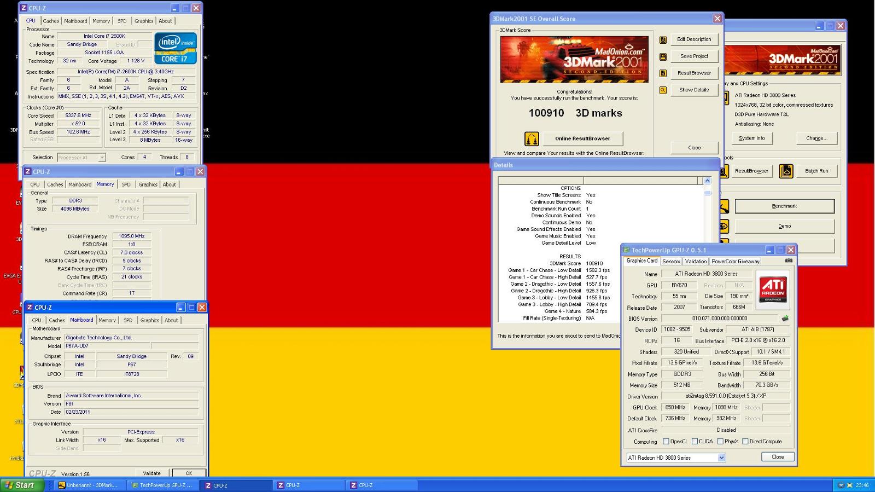
Task: Click the Windows Start button
Action: coord(22,485)
